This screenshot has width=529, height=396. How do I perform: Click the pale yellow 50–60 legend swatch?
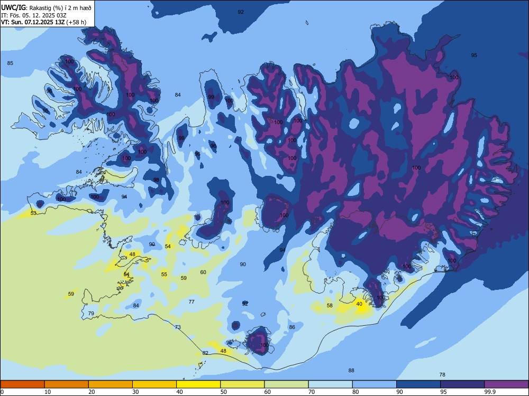pos(242,384)
